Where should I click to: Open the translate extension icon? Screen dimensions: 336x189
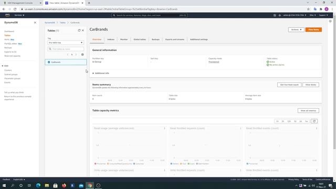(315, 9)
